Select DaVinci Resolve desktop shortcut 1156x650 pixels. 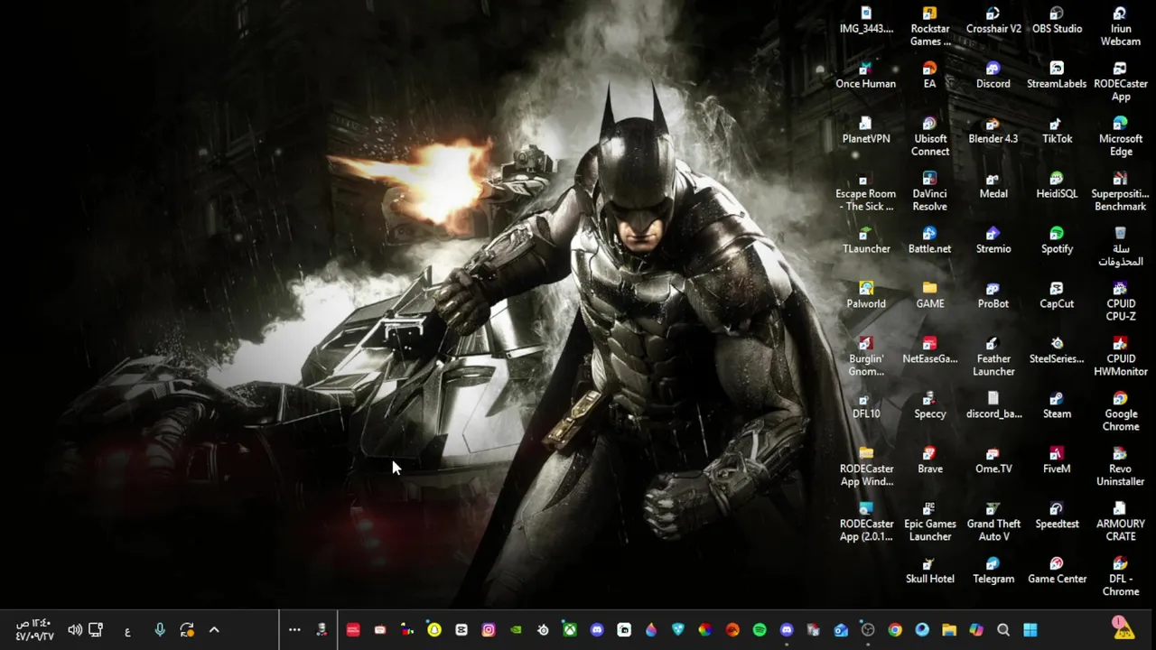pyautogui.click(x=929, y=191)
